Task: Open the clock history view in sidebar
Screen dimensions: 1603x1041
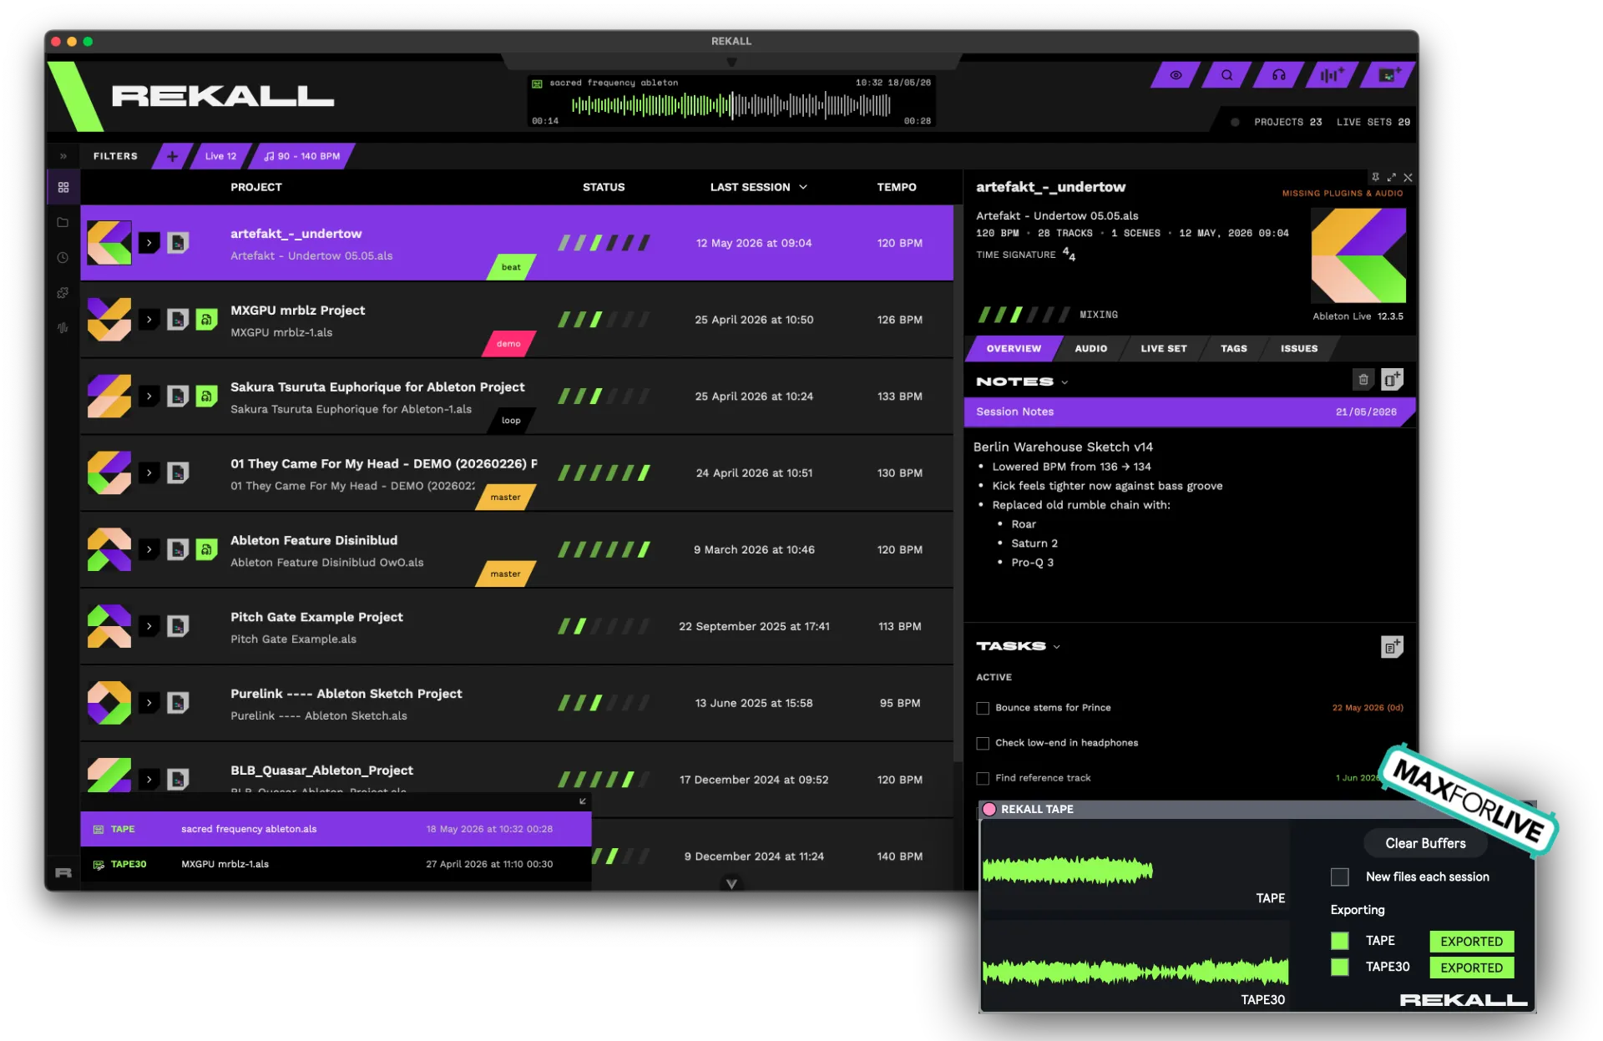Action: point(63,258)
